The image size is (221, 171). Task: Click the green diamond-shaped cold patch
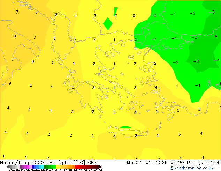(108, 24)
